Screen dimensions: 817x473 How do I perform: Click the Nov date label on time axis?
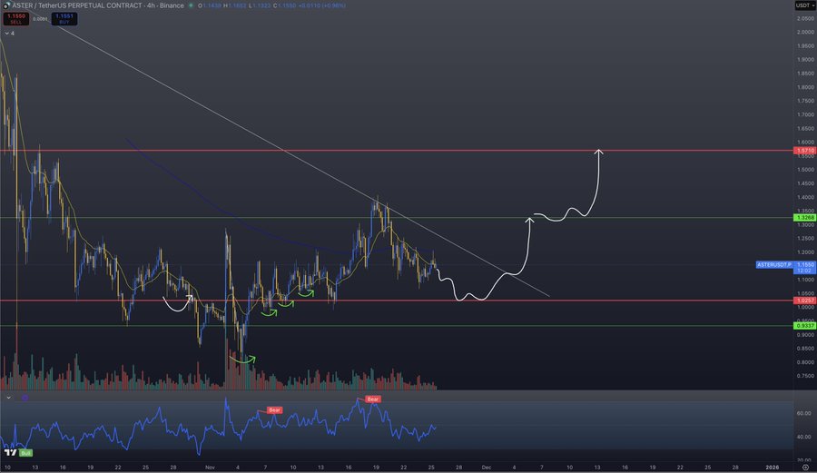(x=210, y=468)
